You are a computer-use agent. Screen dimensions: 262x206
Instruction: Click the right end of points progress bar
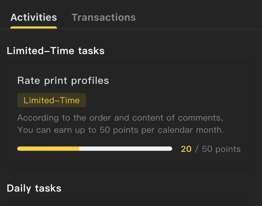[x=170, y=149]
